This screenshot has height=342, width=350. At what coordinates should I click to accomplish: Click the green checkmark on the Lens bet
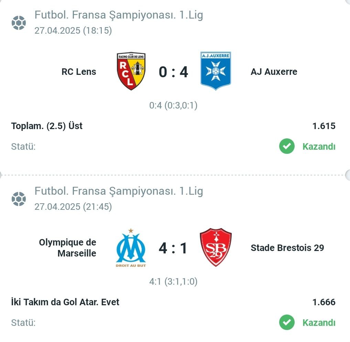point(287,146)
